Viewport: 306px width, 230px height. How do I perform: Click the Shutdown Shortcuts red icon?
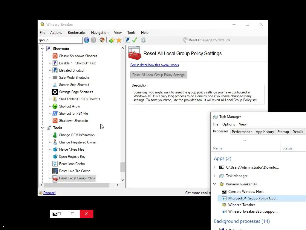pyautogui.click(x=55, y=121)
